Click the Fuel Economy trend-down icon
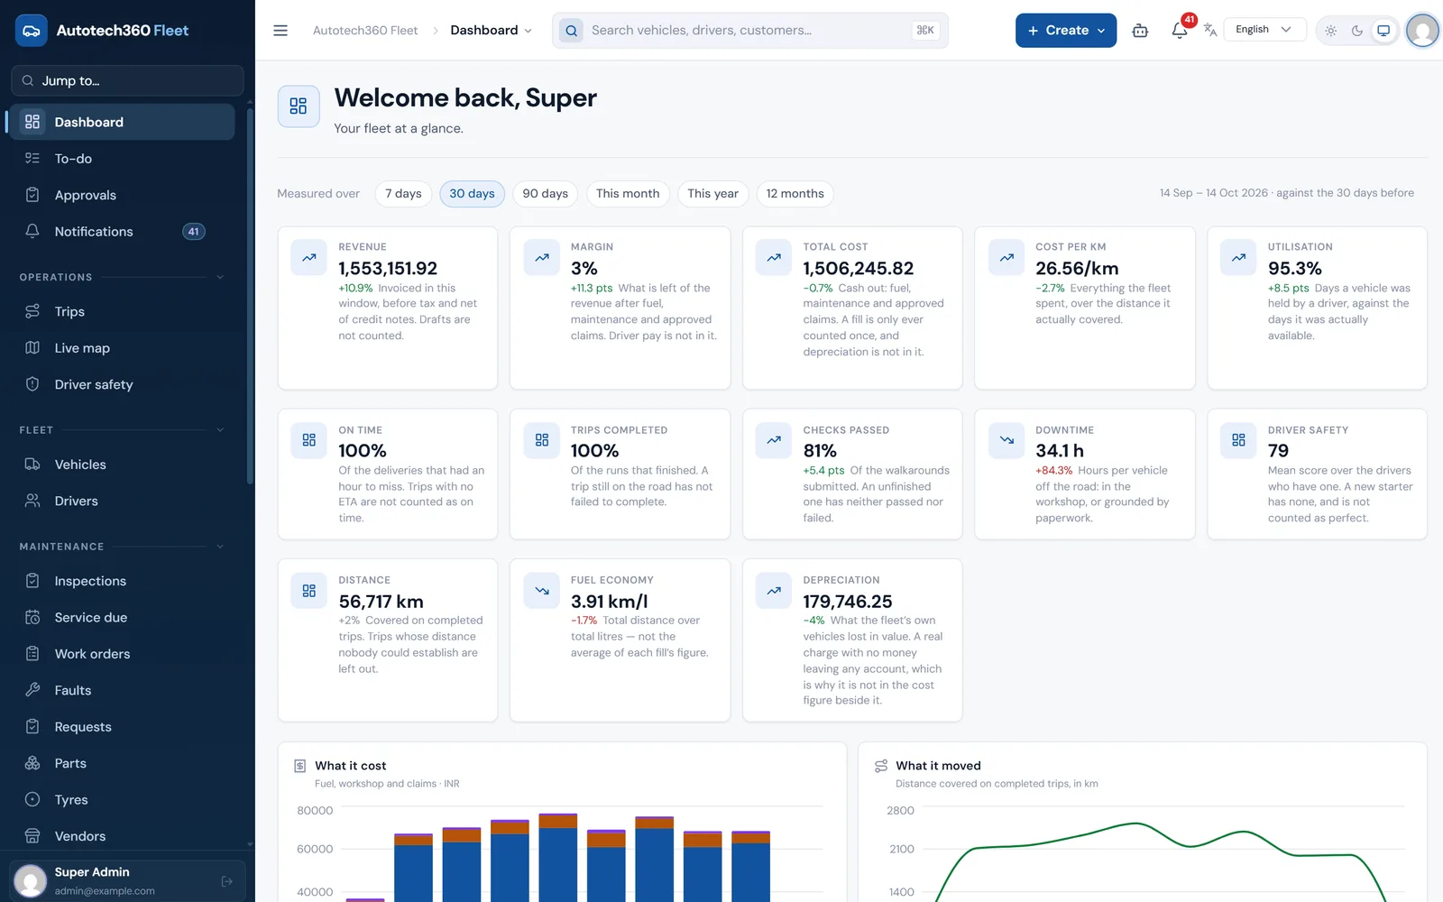Screen dimensions: 1443x902 click(542, 591)
